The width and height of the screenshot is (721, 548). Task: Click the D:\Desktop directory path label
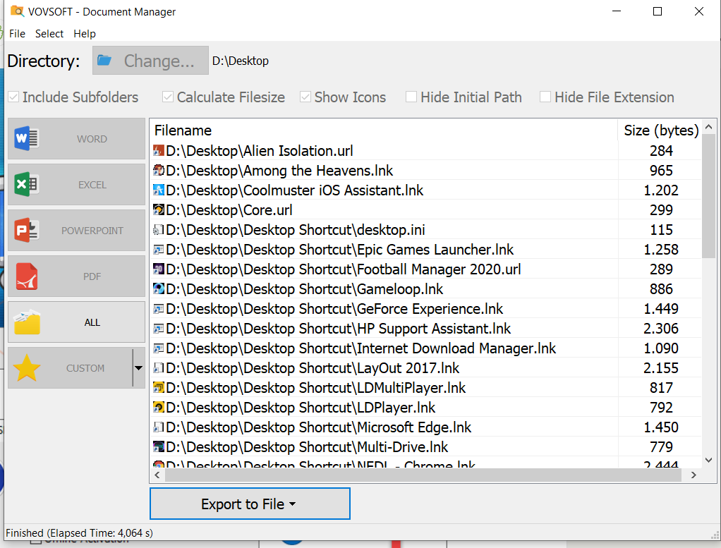pos(241,61)
